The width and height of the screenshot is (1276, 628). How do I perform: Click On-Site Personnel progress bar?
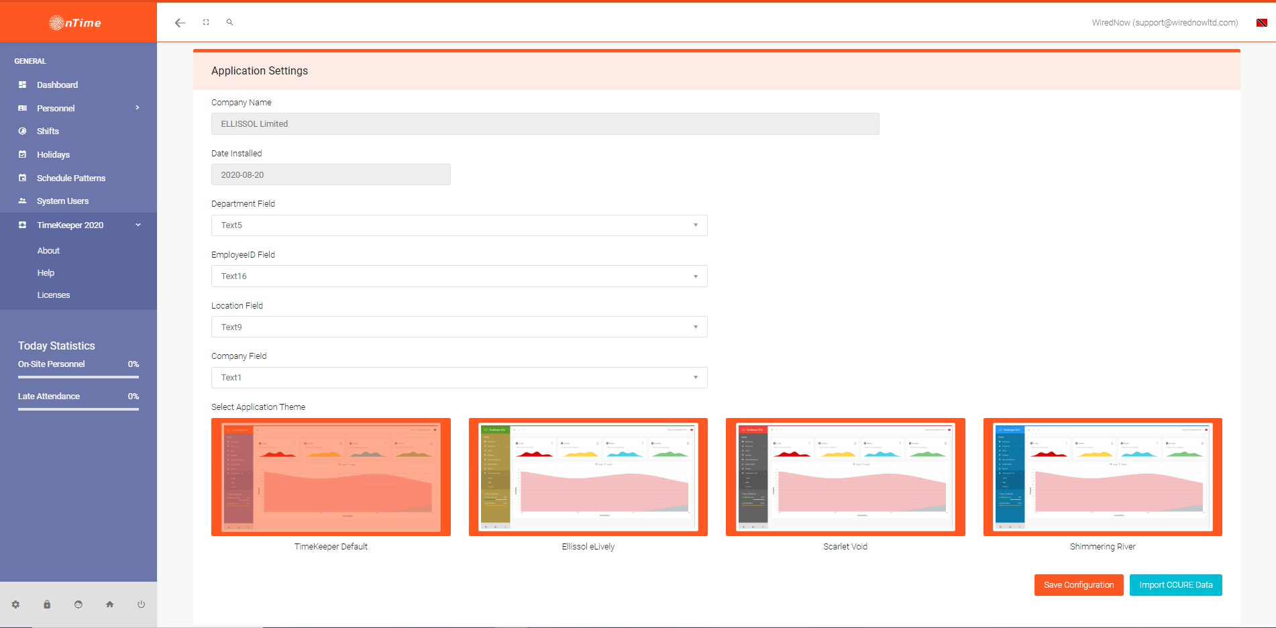click(78, 377)
